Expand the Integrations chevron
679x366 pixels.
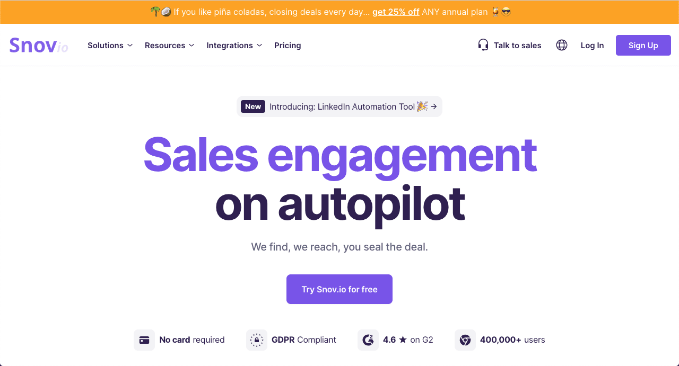259,46
